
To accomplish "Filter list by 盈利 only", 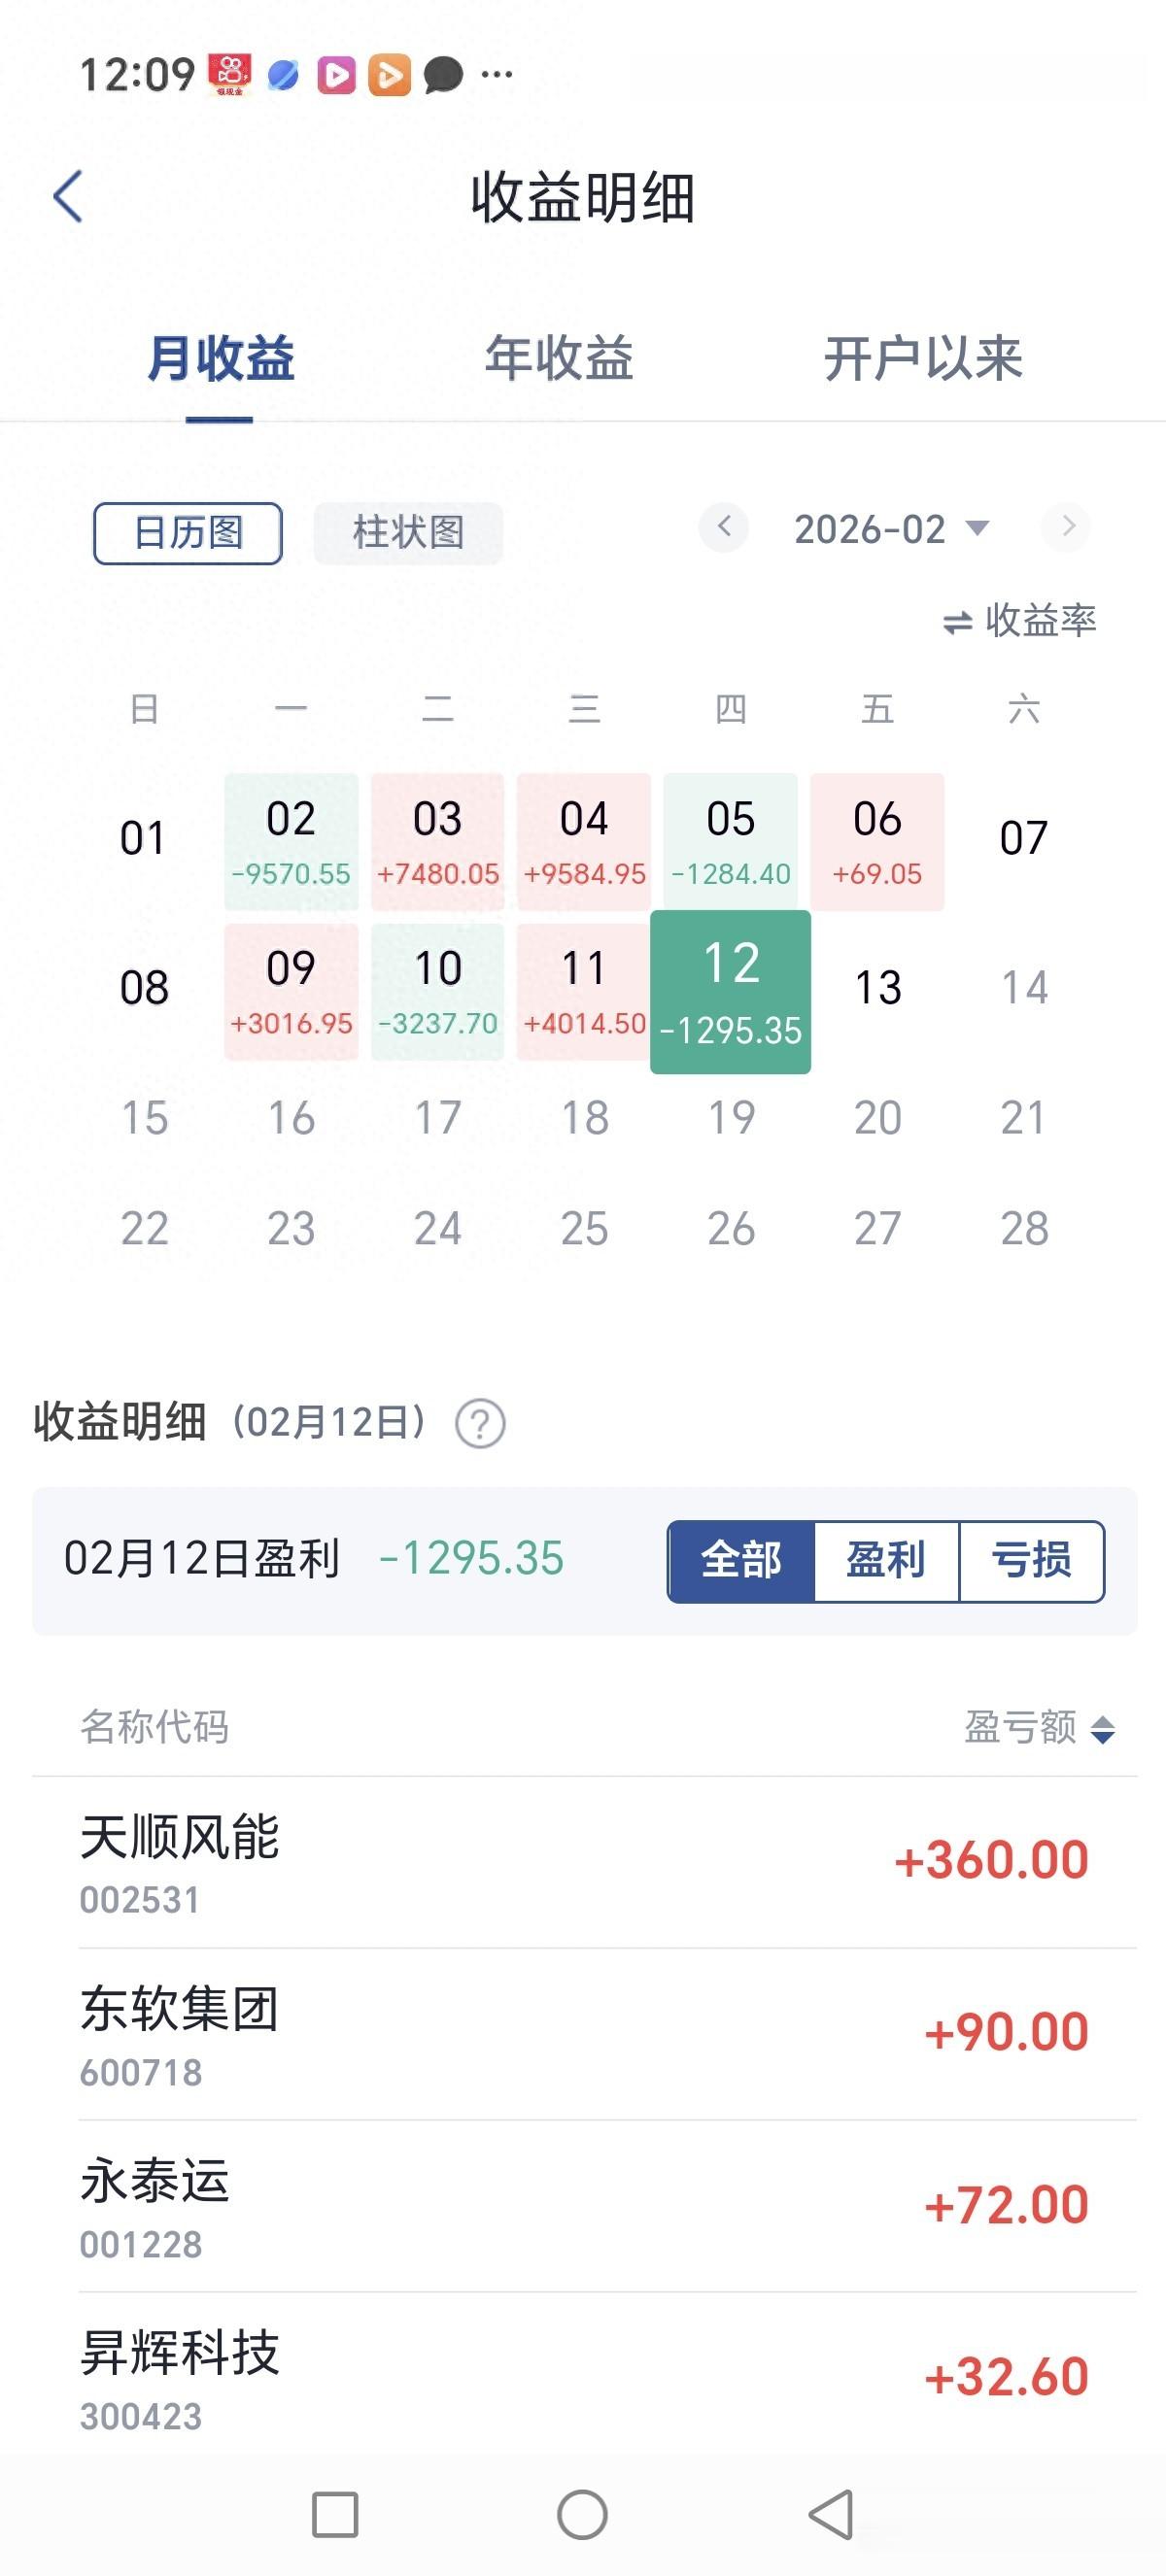I will pos(886,1561).
